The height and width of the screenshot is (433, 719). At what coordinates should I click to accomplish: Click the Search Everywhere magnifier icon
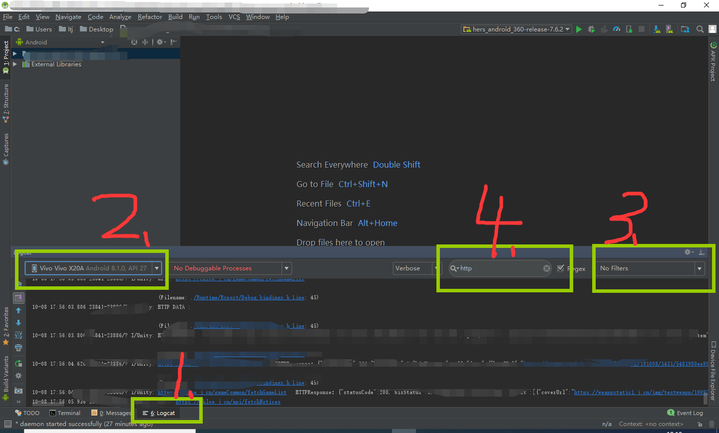(700, 29)
